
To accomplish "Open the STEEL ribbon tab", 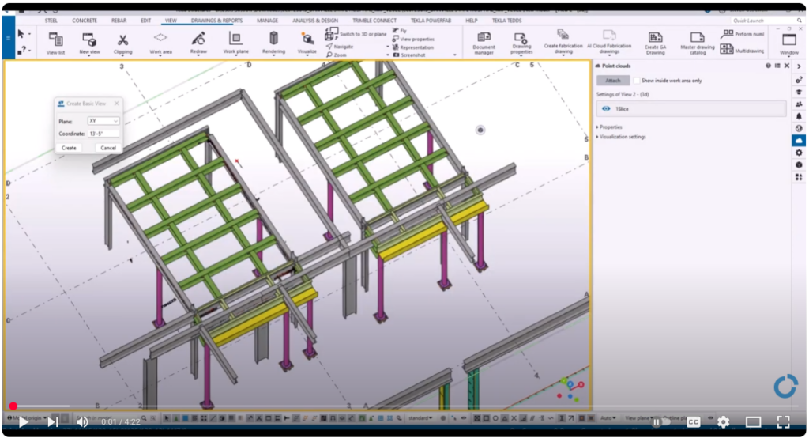I will [x=51, y=21].
